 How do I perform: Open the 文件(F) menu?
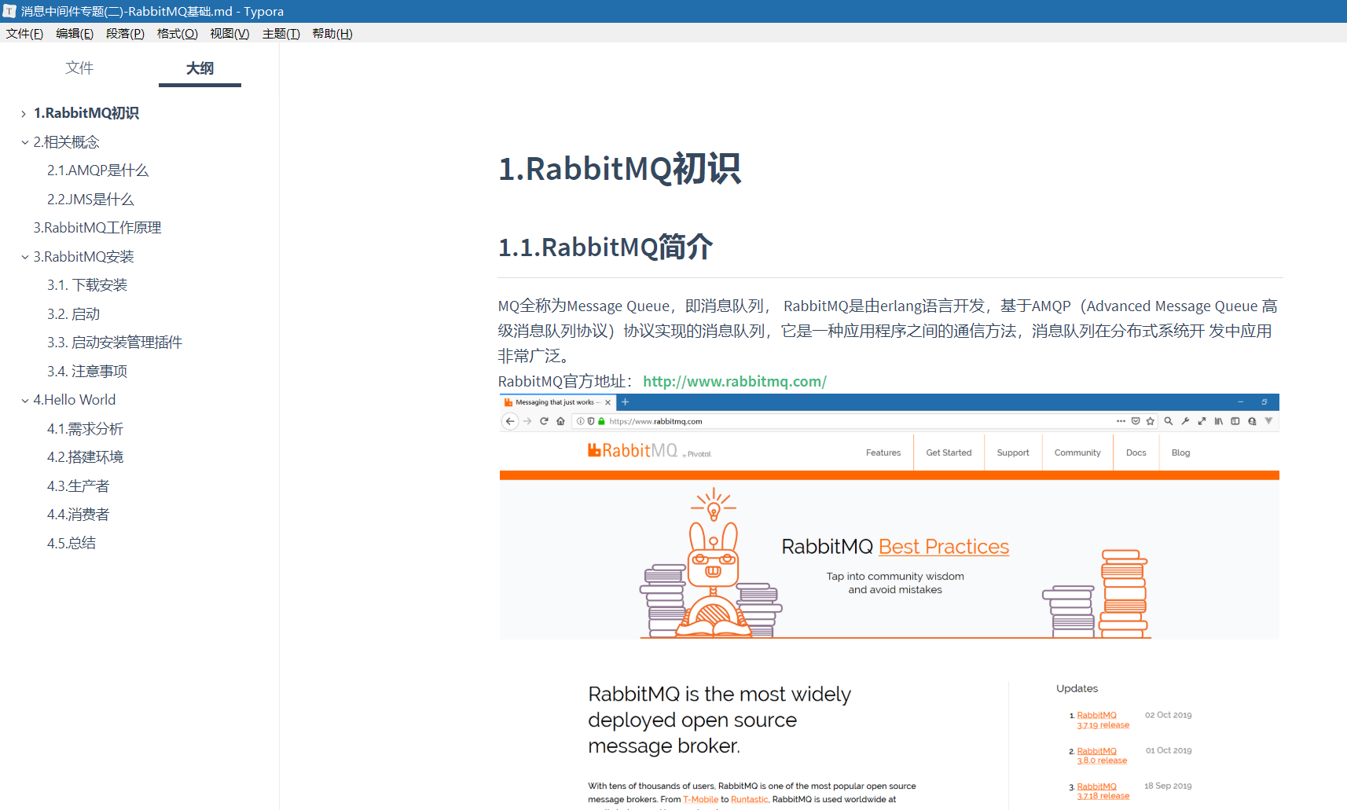24,34
